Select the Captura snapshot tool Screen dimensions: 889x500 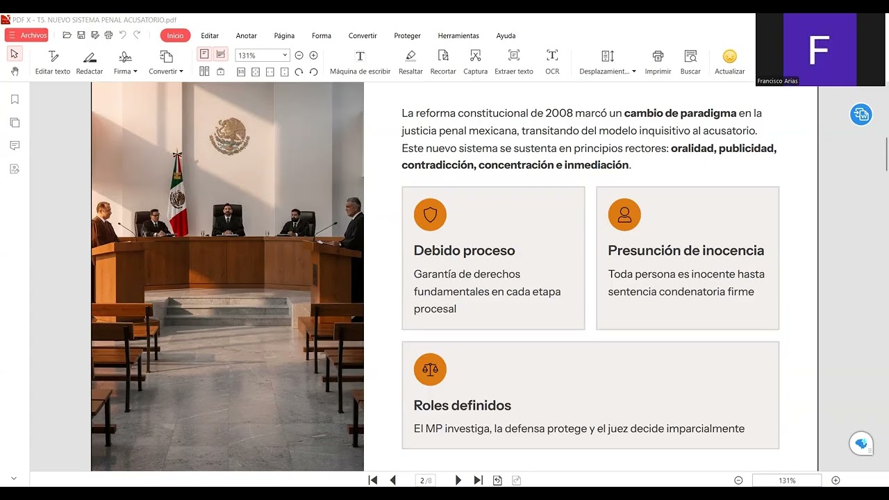[x=475, y=62]
